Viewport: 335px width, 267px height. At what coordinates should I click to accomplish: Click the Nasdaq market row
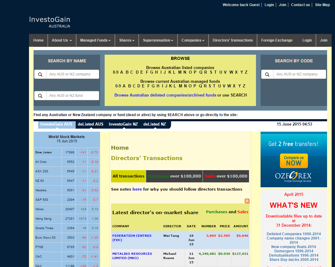pyautogui.click(x=67, y=190)
